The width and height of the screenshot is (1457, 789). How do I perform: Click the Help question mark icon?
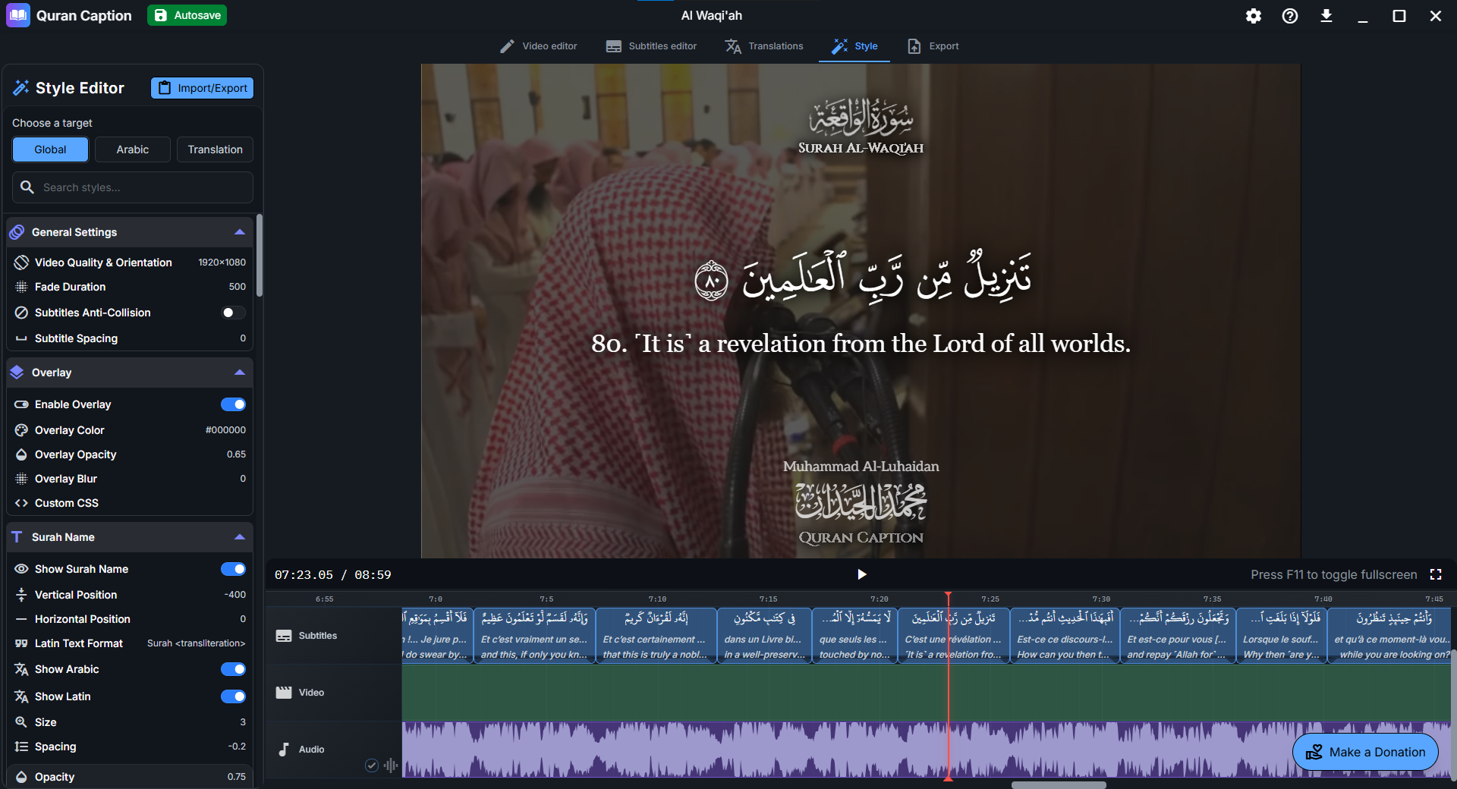coord(1289,15)
